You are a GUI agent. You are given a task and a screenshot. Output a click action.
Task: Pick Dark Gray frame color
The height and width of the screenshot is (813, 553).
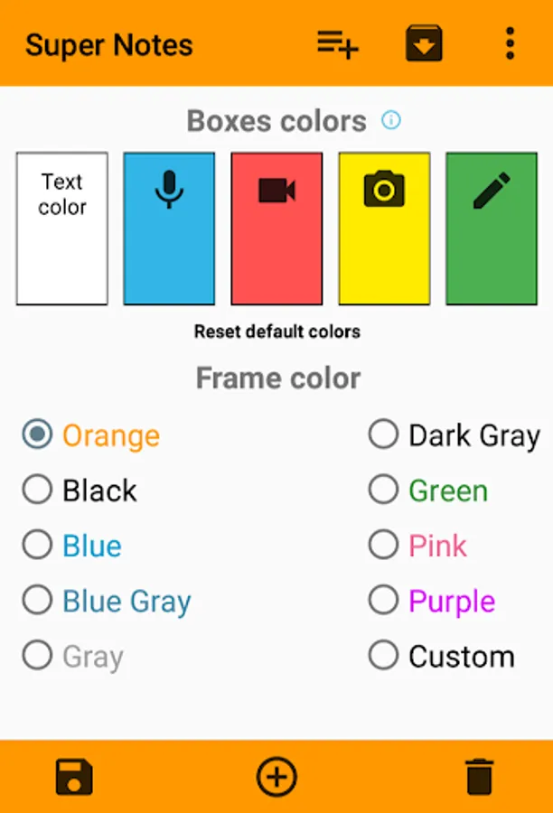tap(384, 435)
